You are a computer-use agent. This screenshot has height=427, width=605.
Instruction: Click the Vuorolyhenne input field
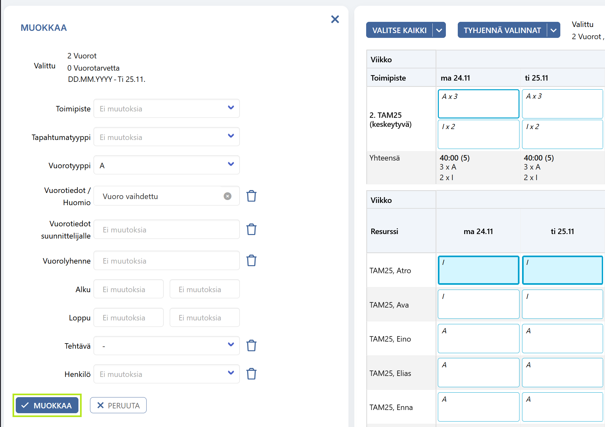pos(167,261)
